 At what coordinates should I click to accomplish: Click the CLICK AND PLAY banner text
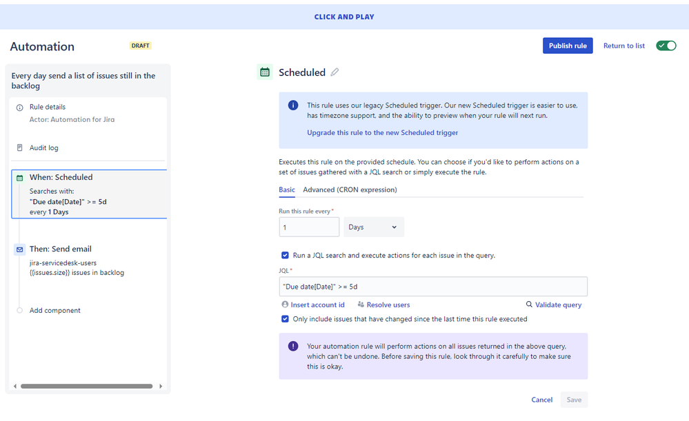tap(344, 17)
